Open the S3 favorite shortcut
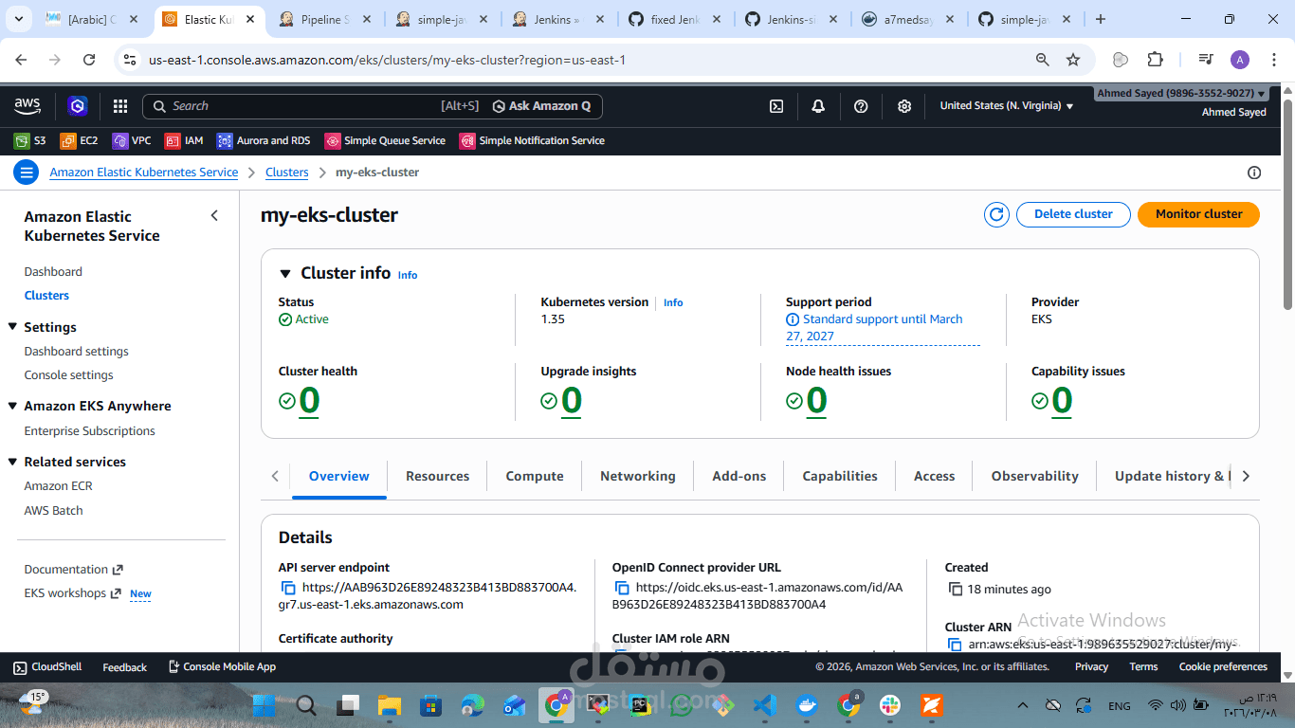 coord(30,140)
